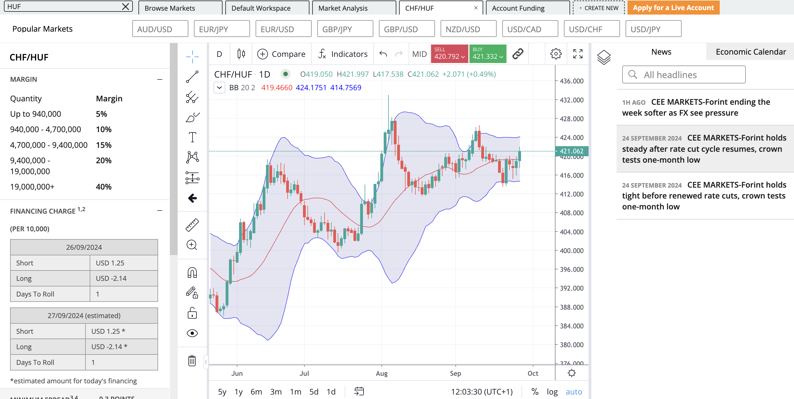The width and height of the screenshot is (794, 399).
Task: Select the text annotation tool
Action: (x=192, y=137)
